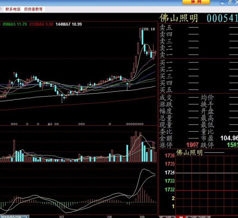
Task: Select the 卖三 sell order row
Action: [x=198, y=41]
